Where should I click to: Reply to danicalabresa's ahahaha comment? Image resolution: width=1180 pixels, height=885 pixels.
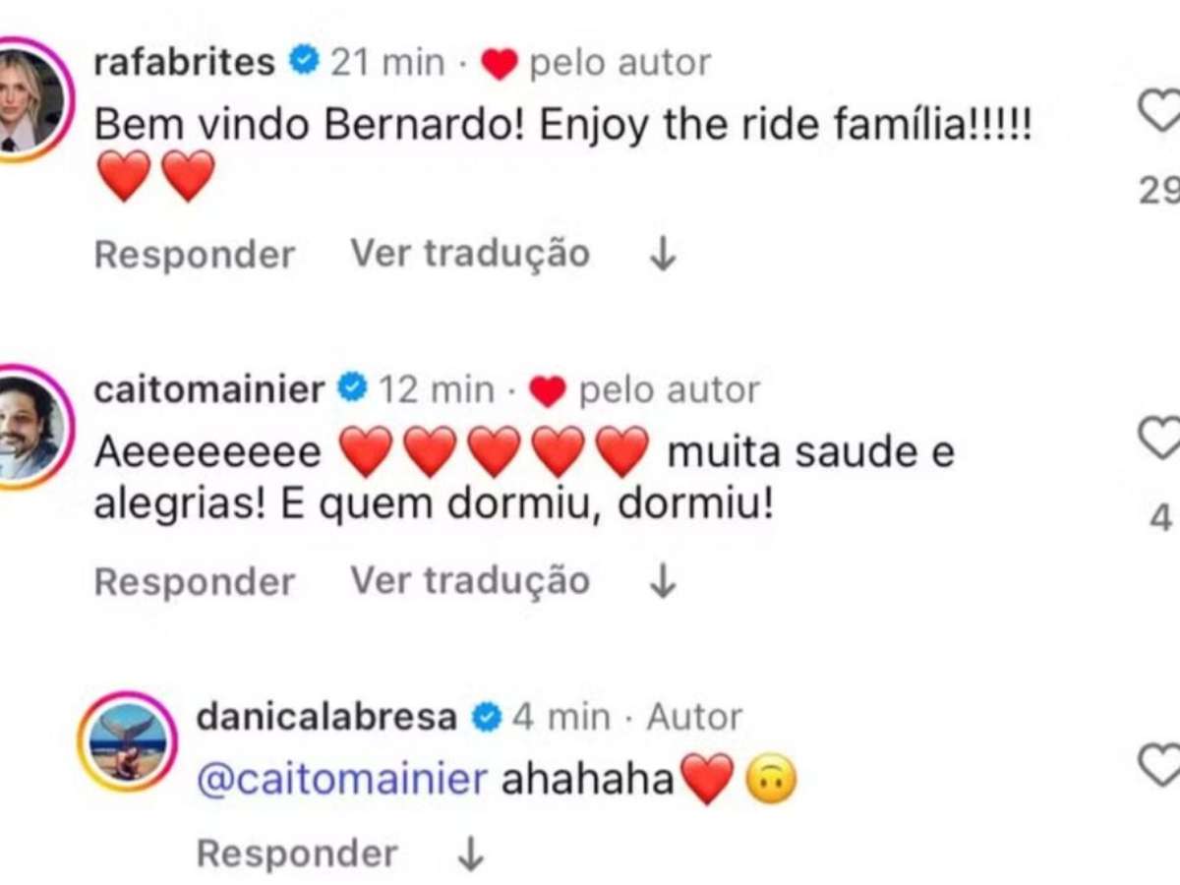297,854
